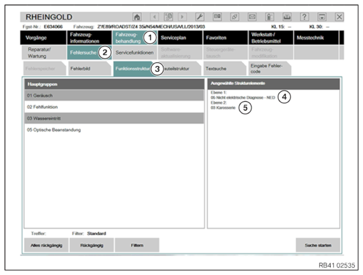Open the wrench settings icon
Screen dimensions: 363x275
tap(200, 17)
